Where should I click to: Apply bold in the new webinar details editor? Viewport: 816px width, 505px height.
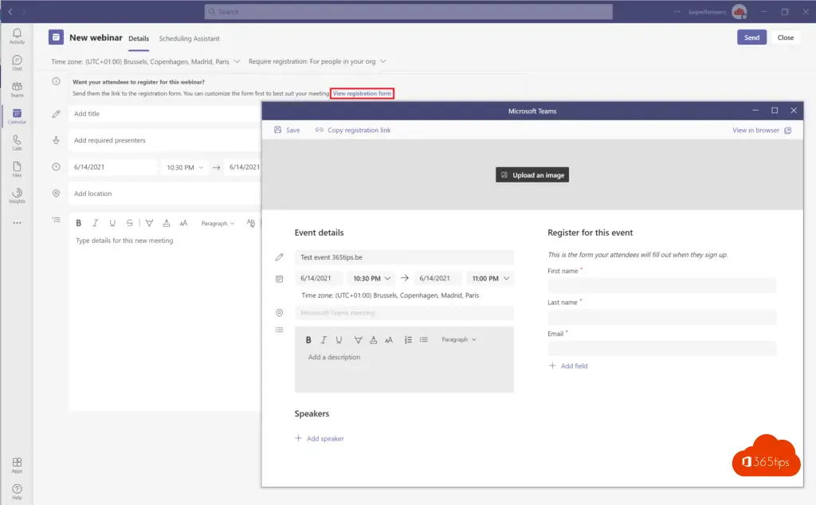coord(79,223)
